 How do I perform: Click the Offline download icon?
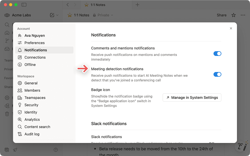pyautogui.click(x=20, y=64)
